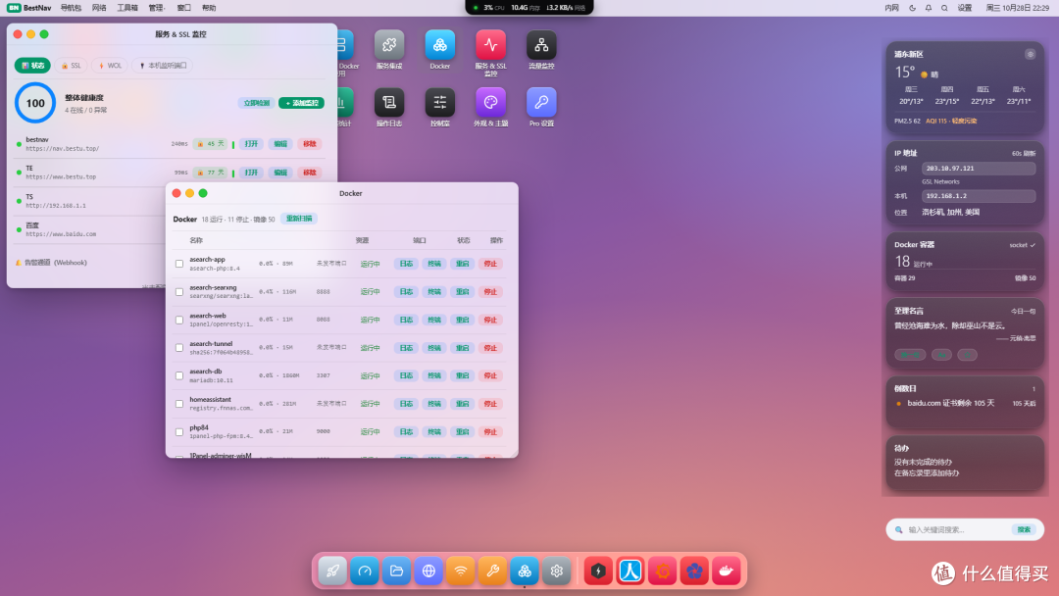1059x596 pixels.
Task: Check the asearch-app container checkbox
Action: point(179,264)
